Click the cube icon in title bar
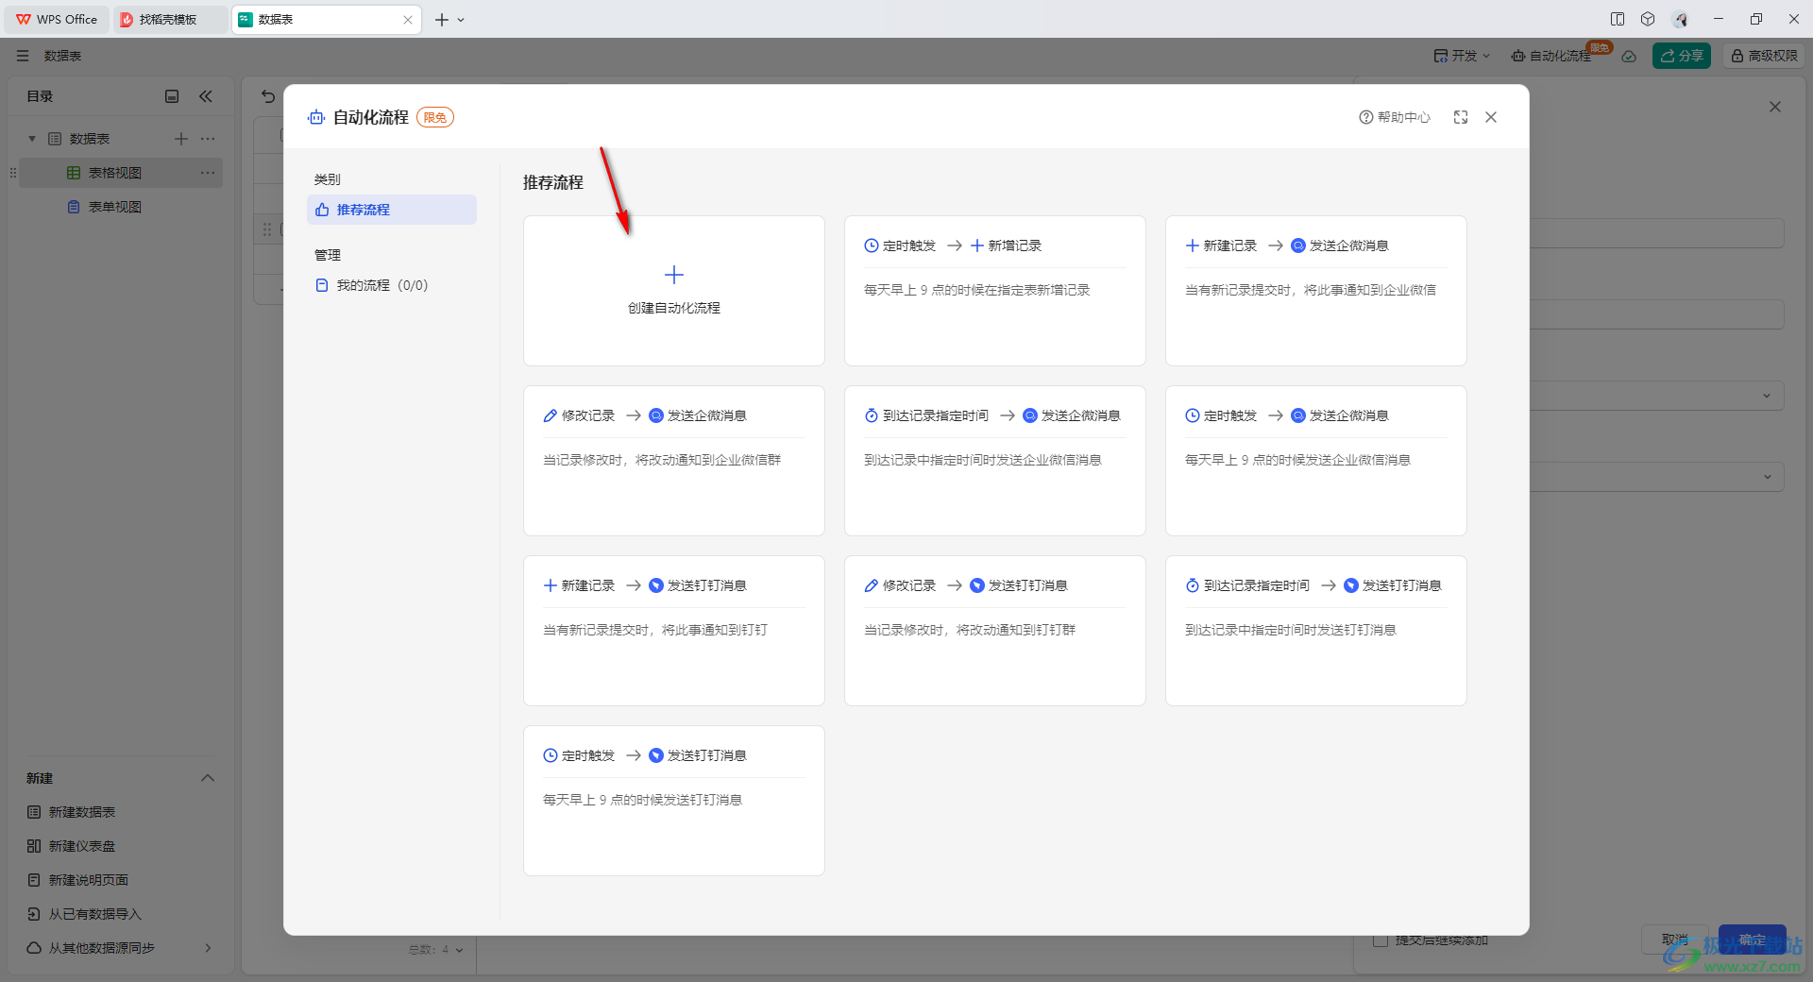 [x=1648, y=19]
